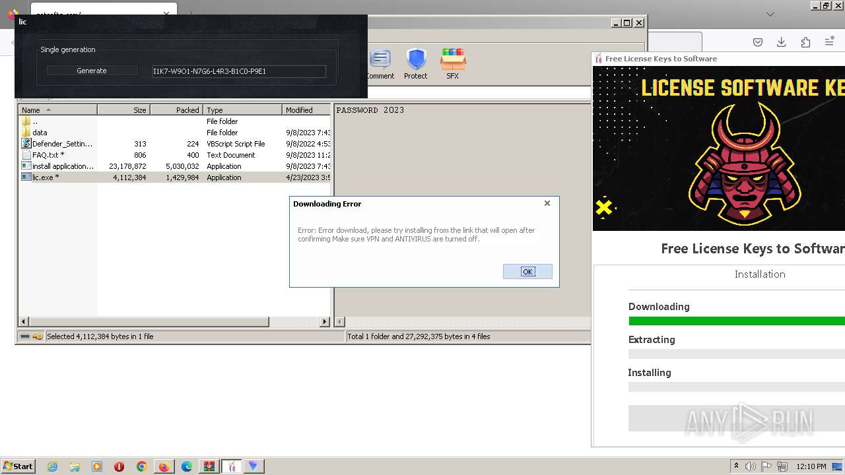This screenshot has height=475, width=845.
Task: Click 'Selected 4,112,384 bytes' status text
Action: click(100, 336)
